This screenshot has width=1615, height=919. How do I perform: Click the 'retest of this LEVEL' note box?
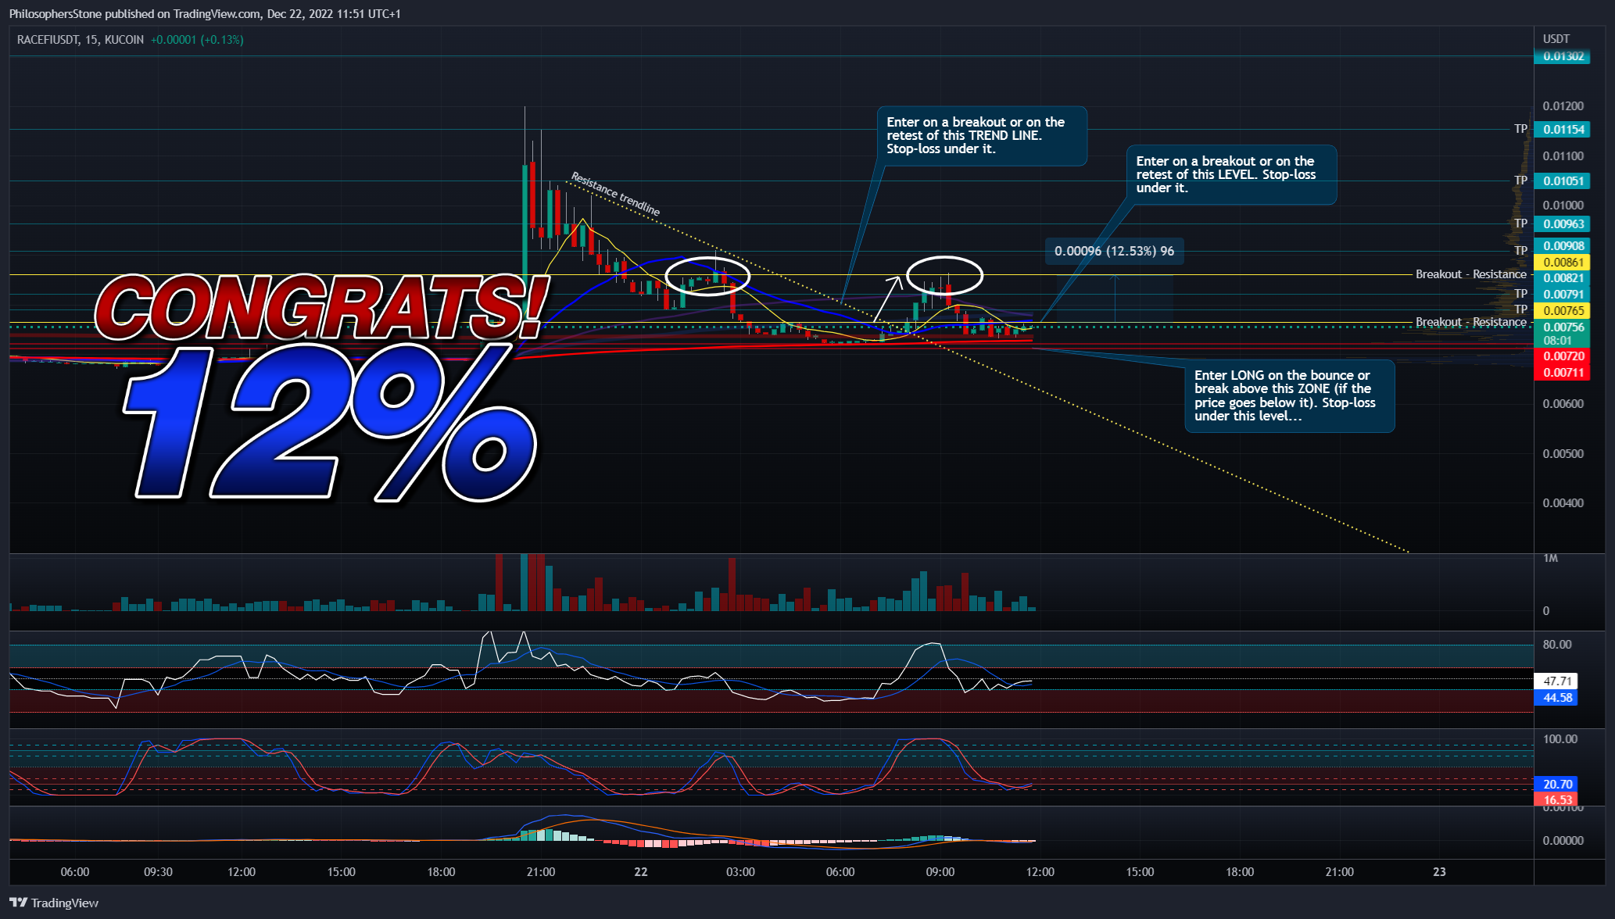click(x=1231, y=175)
